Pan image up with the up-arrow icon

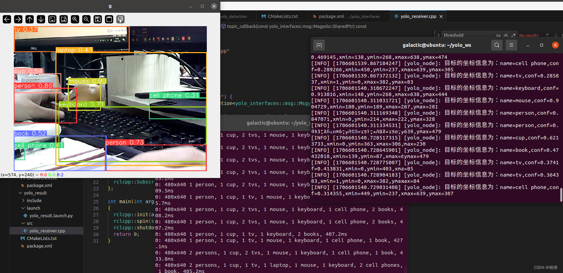[30, 19]
